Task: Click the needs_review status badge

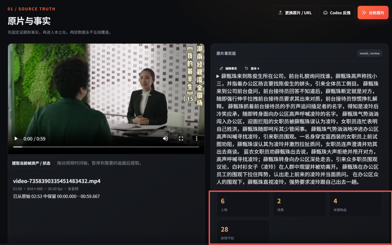Action: (370, 53)
